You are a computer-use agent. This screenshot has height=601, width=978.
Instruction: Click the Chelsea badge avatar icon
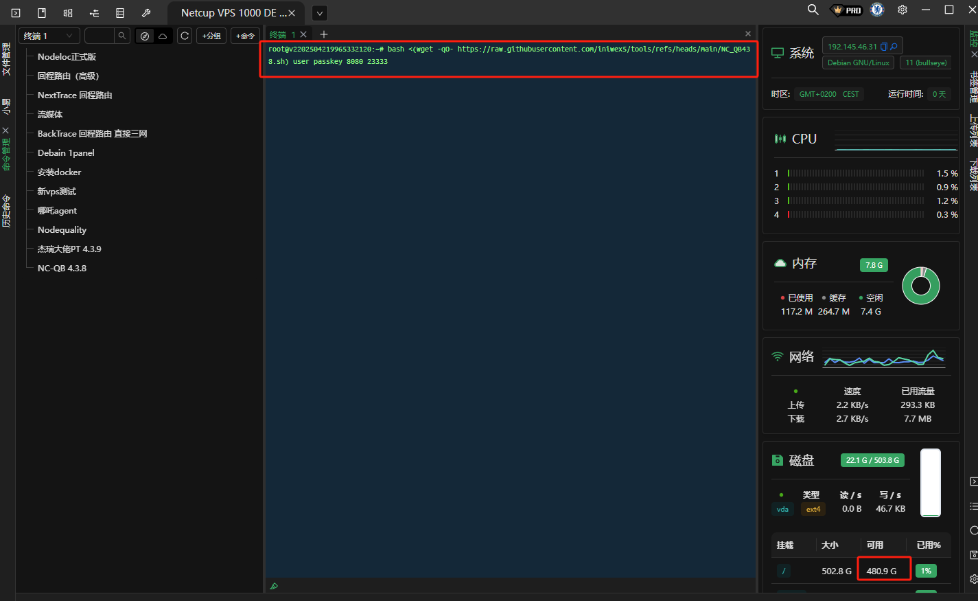pos(876,10)
